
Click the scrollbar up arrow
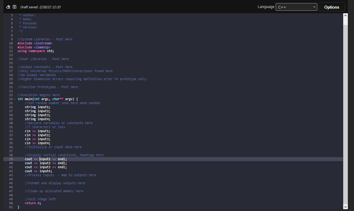click(345, 15)
